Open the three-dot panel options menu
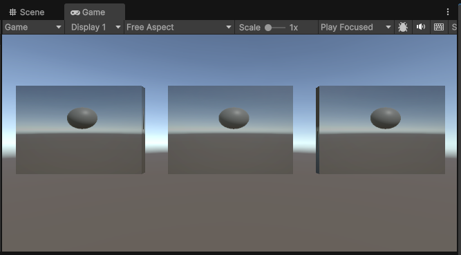 click(447, 12)
